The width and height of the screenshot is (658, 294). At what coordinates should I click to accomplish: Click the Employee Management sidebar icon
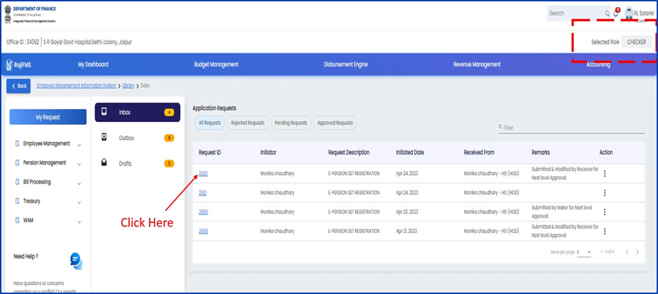17,144
